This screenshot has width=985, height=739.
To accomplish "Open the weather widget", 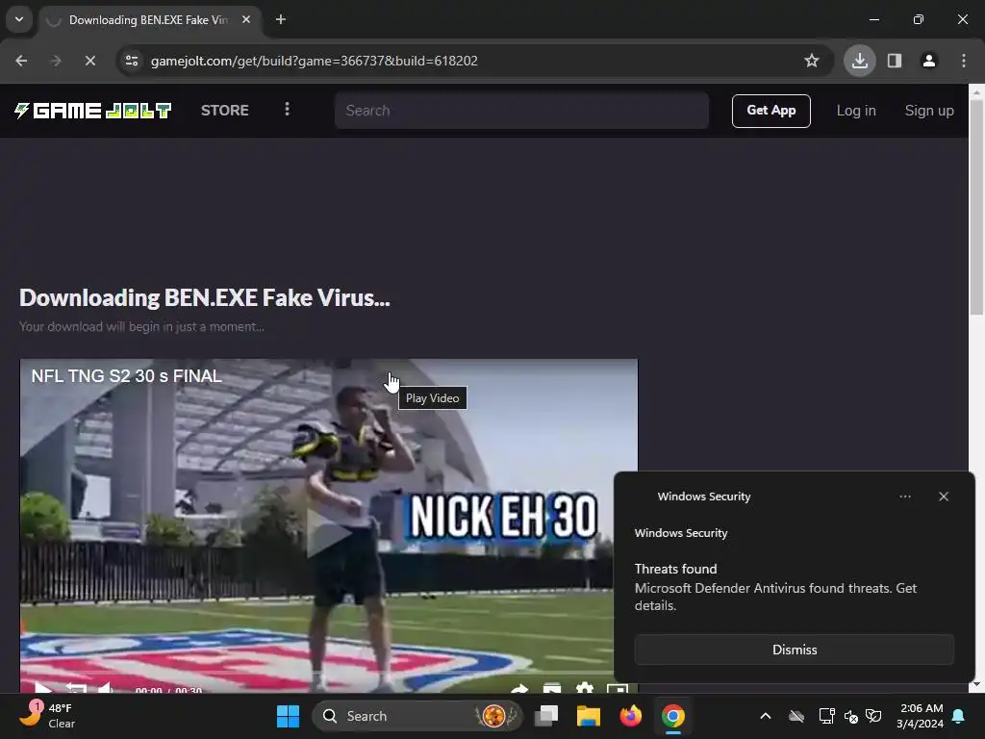I will 49,716.
